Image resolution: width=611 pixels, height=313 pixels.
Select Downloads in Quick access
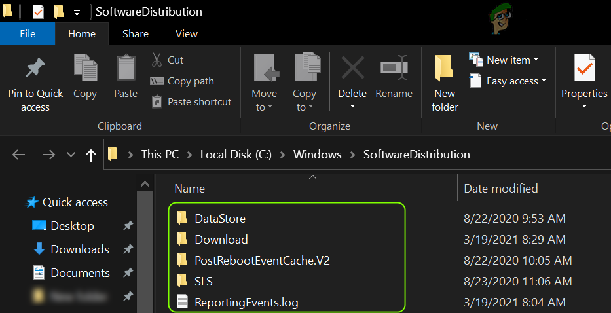79,249
